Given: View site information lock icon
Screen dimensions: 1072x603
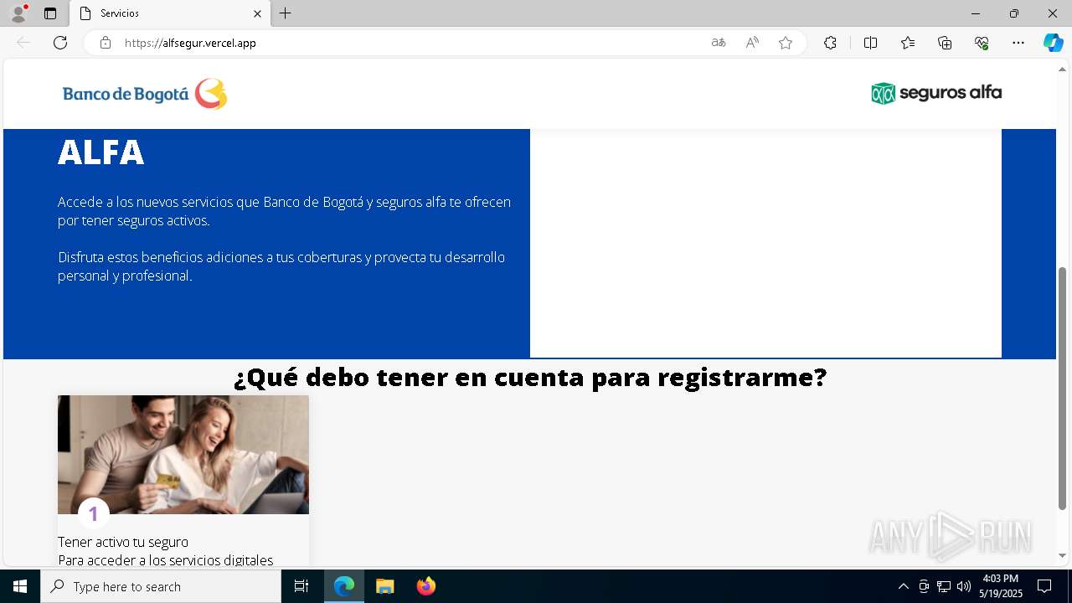Looking at the screenshot, I should click(x=106, y=43).
